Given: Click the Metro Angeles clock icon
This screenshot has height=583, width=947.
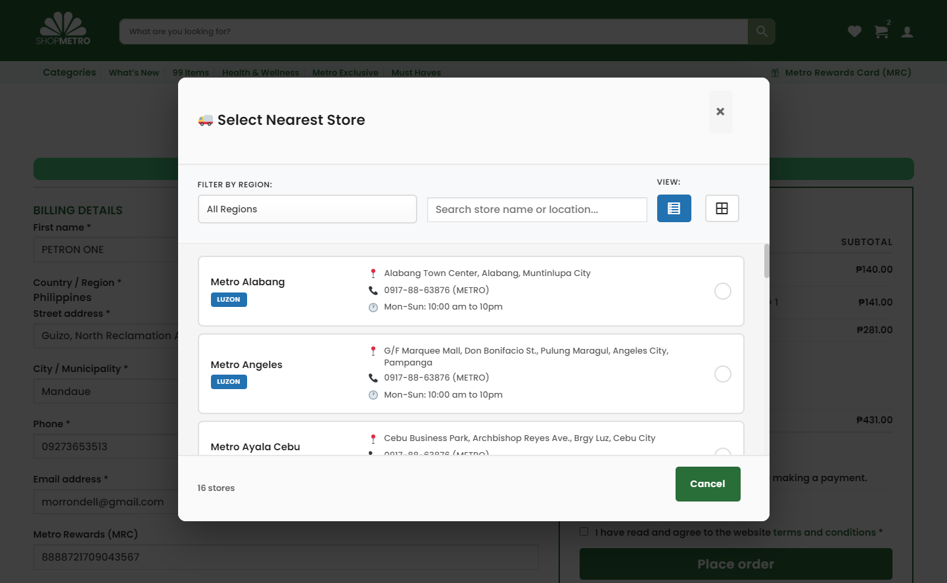Looking at the screenshot, I should point(373,395).
